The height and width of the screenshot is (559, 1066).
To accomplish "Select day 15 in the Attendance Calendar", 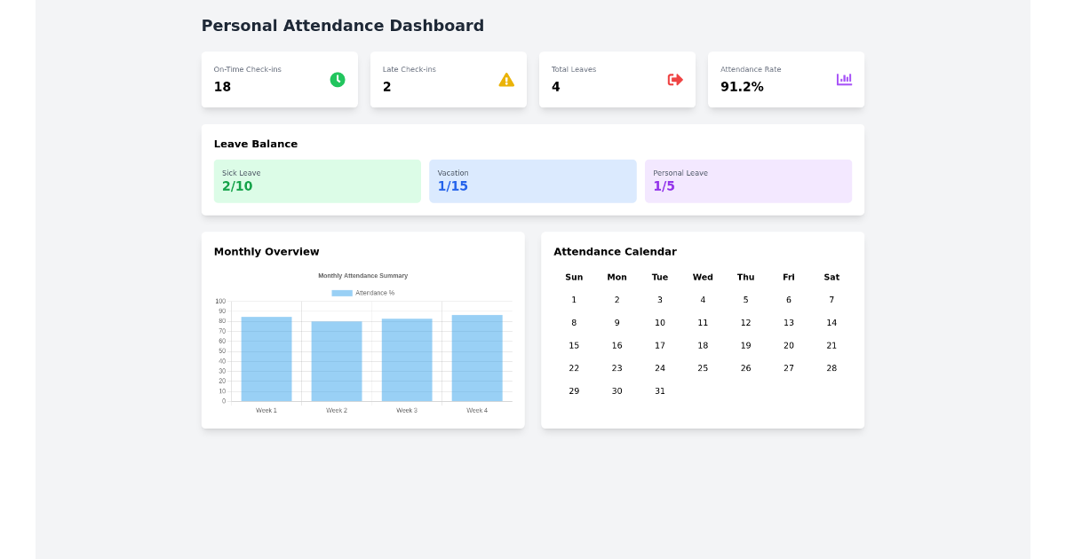I will point(574,345).
